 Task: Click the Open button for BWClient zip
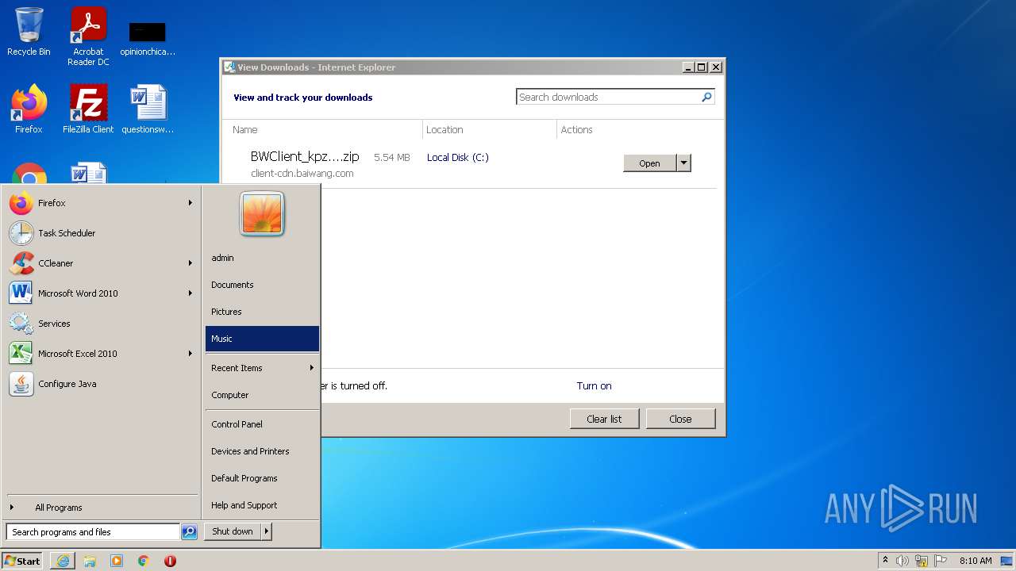coord(649,163)
